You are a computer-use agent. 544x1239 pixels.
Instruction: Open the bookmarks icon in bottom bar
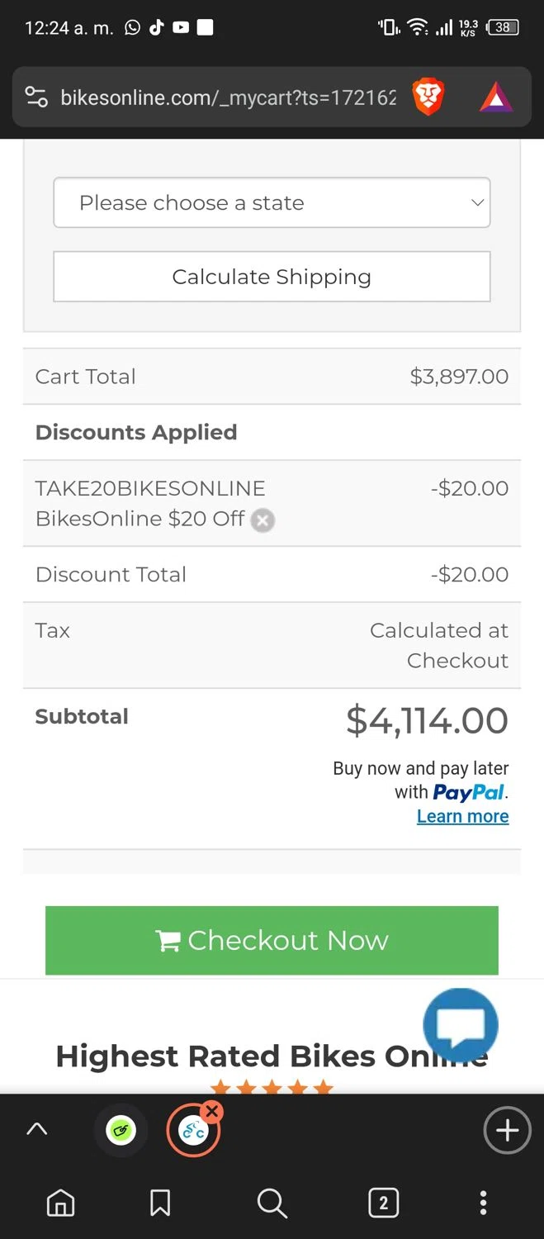pos(160,1203)
